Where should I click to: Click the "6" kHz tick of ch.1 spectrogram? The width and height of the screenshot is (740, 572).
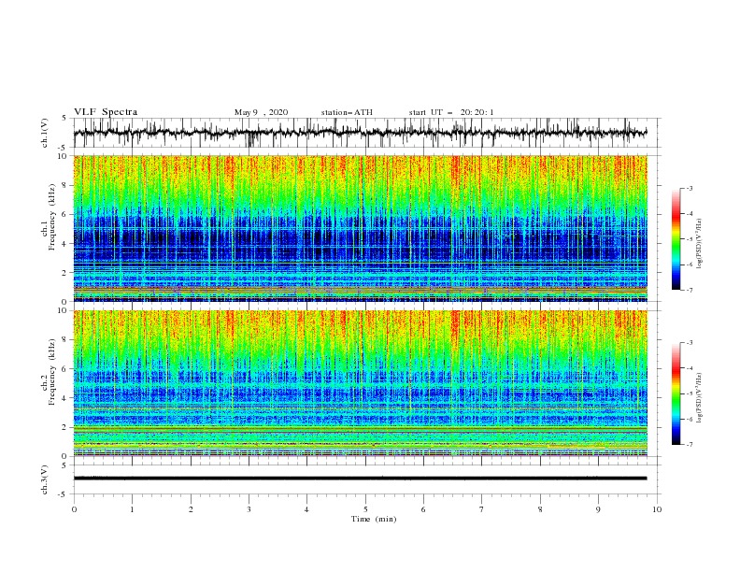[65, 214]
